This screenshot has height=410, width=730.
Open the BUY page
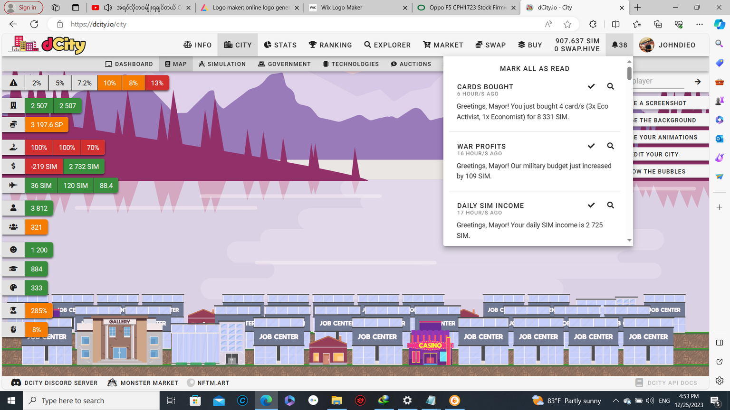(530, 45)
